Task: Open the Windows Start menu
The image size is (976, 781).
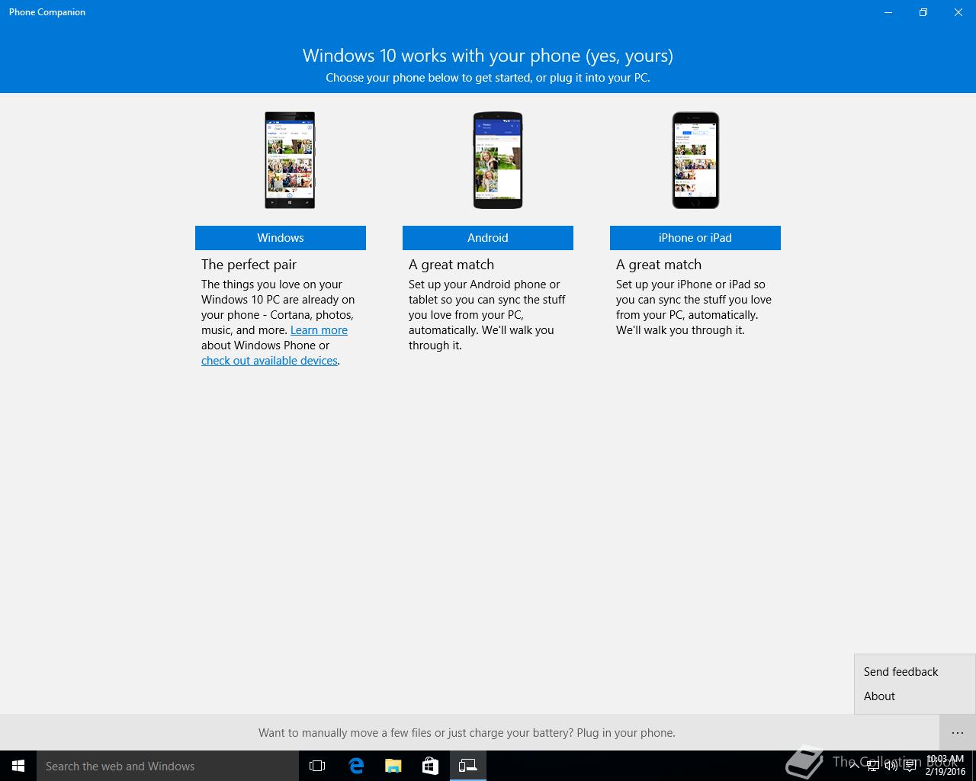Action: tap(18, 766)
